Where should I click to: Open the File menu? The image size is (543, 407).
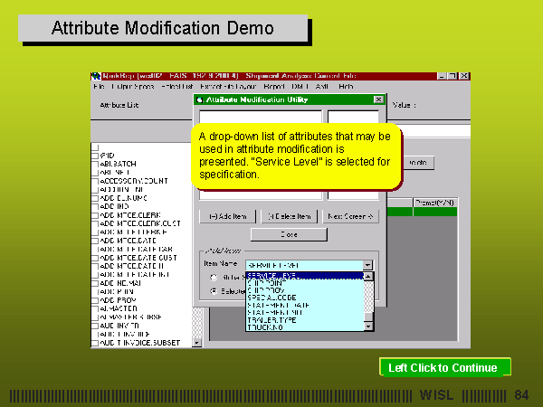(x=98, y=87)
